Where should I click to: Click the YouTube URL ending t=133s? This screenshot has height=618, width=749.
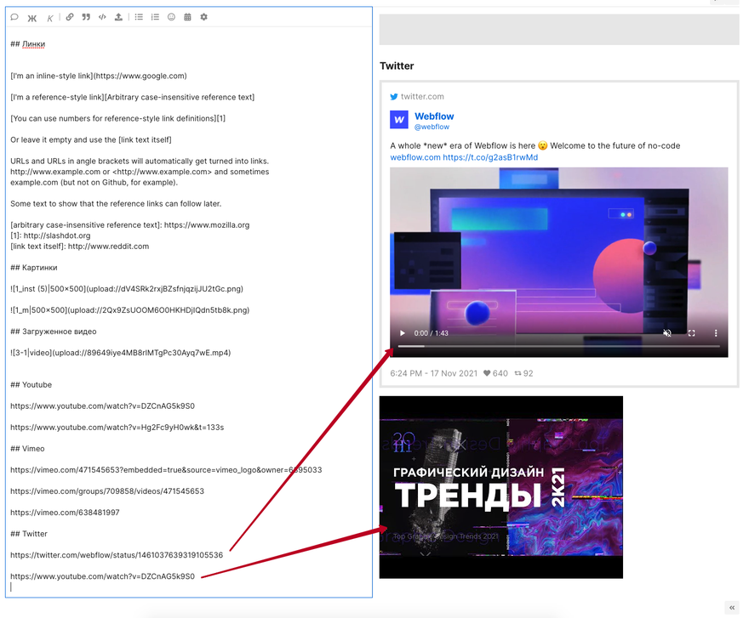[117, 428]
